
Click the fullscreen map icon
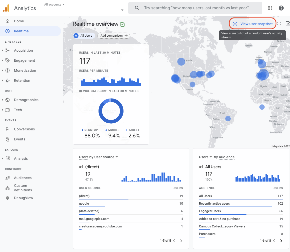(x=279, y=24)
